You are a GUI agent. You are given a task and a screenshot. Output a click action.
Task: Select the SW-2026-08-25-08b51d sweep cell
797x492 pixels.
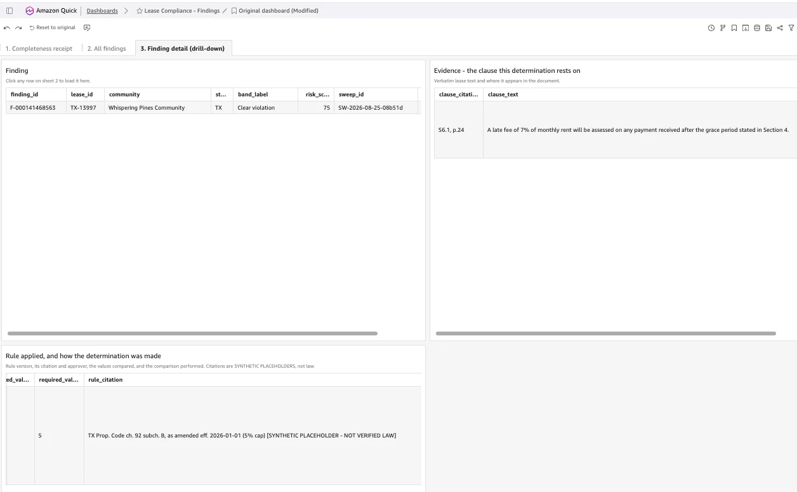(x=376, y=108)
